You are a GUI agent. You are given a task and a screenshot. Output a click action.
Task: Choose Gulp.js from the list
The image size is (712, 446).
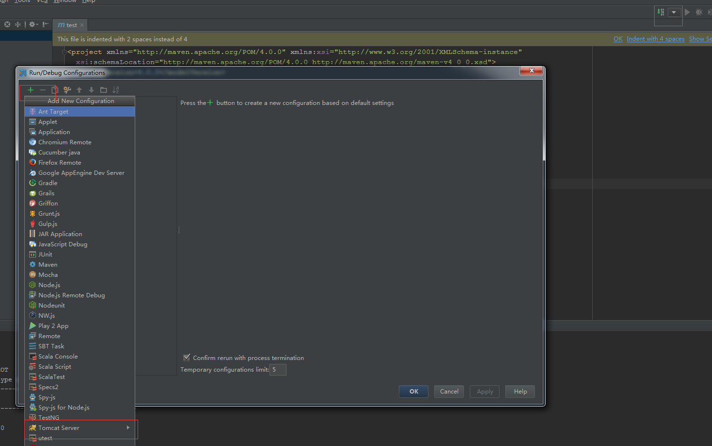point(80,224)
